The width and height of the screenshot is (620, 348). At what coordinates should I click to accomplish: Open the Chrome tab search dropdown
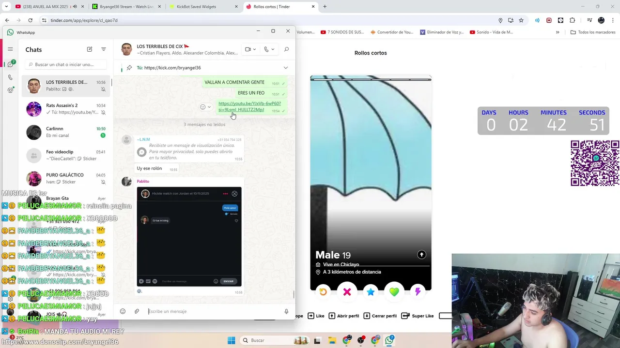pyautogui.click(x=6, y=7)
